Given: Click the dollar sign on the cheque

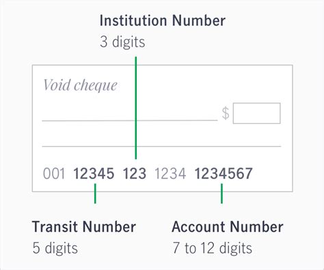Looking at the screenshot, I should pyautogui.click(x=226, y=113).
